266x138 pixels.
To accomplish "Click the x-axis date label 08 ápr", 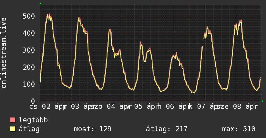I will pos(246,107).
